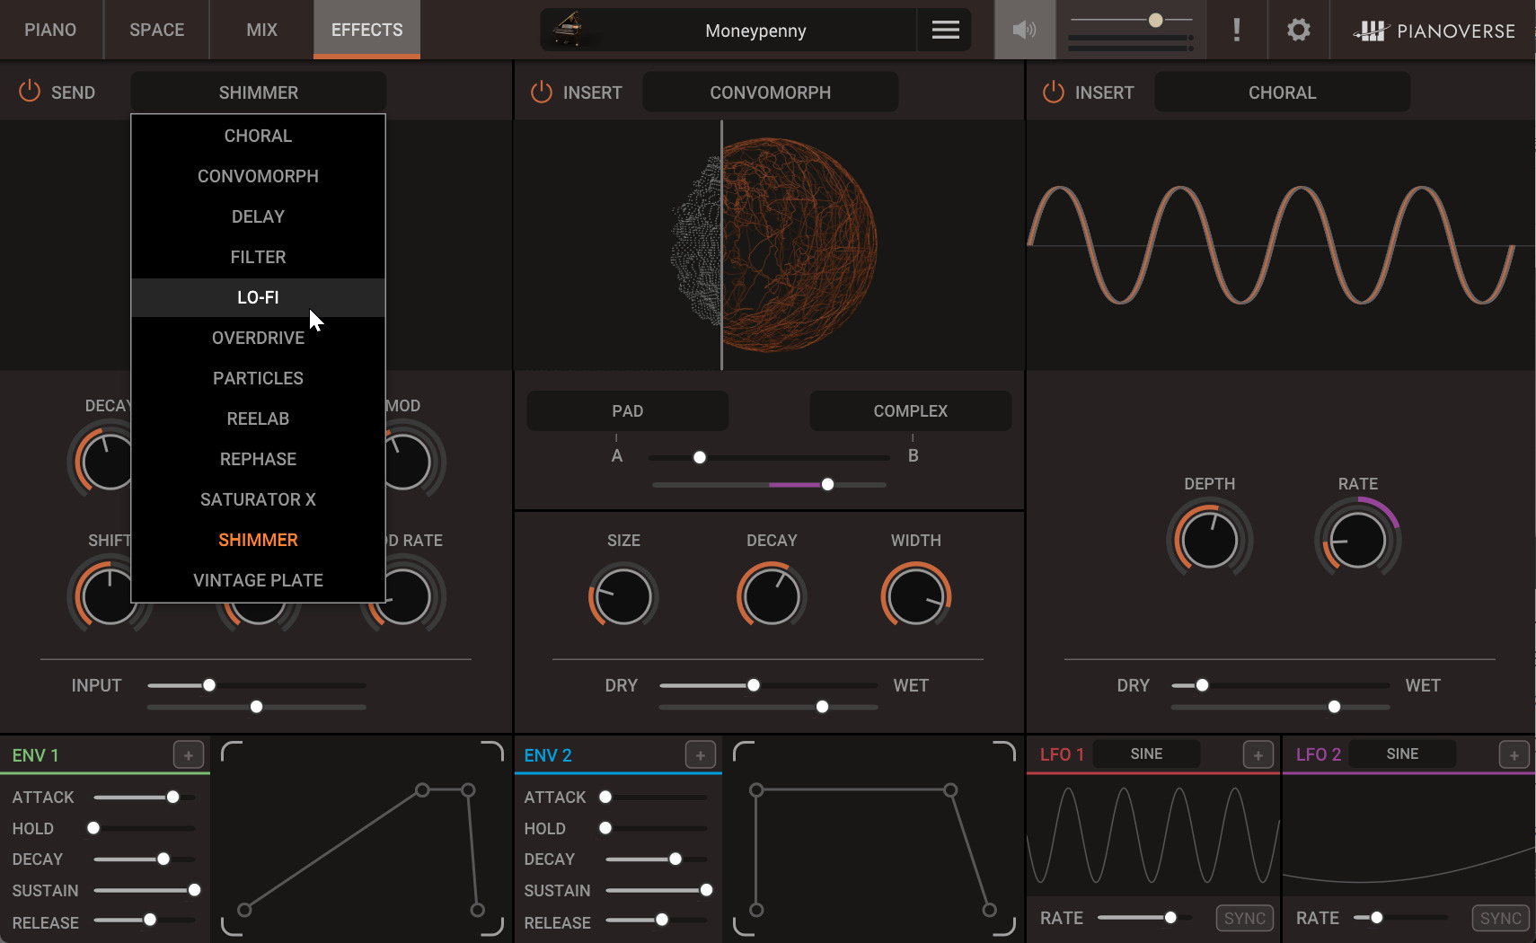Click the A to B morph slider handle

700,457
